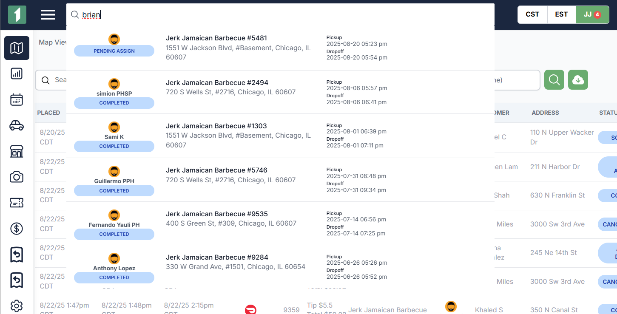Open the camera photos sidebar icon
Image resolution: width=617 pixels, height=314 pixels.
click(x=17, y=177)
